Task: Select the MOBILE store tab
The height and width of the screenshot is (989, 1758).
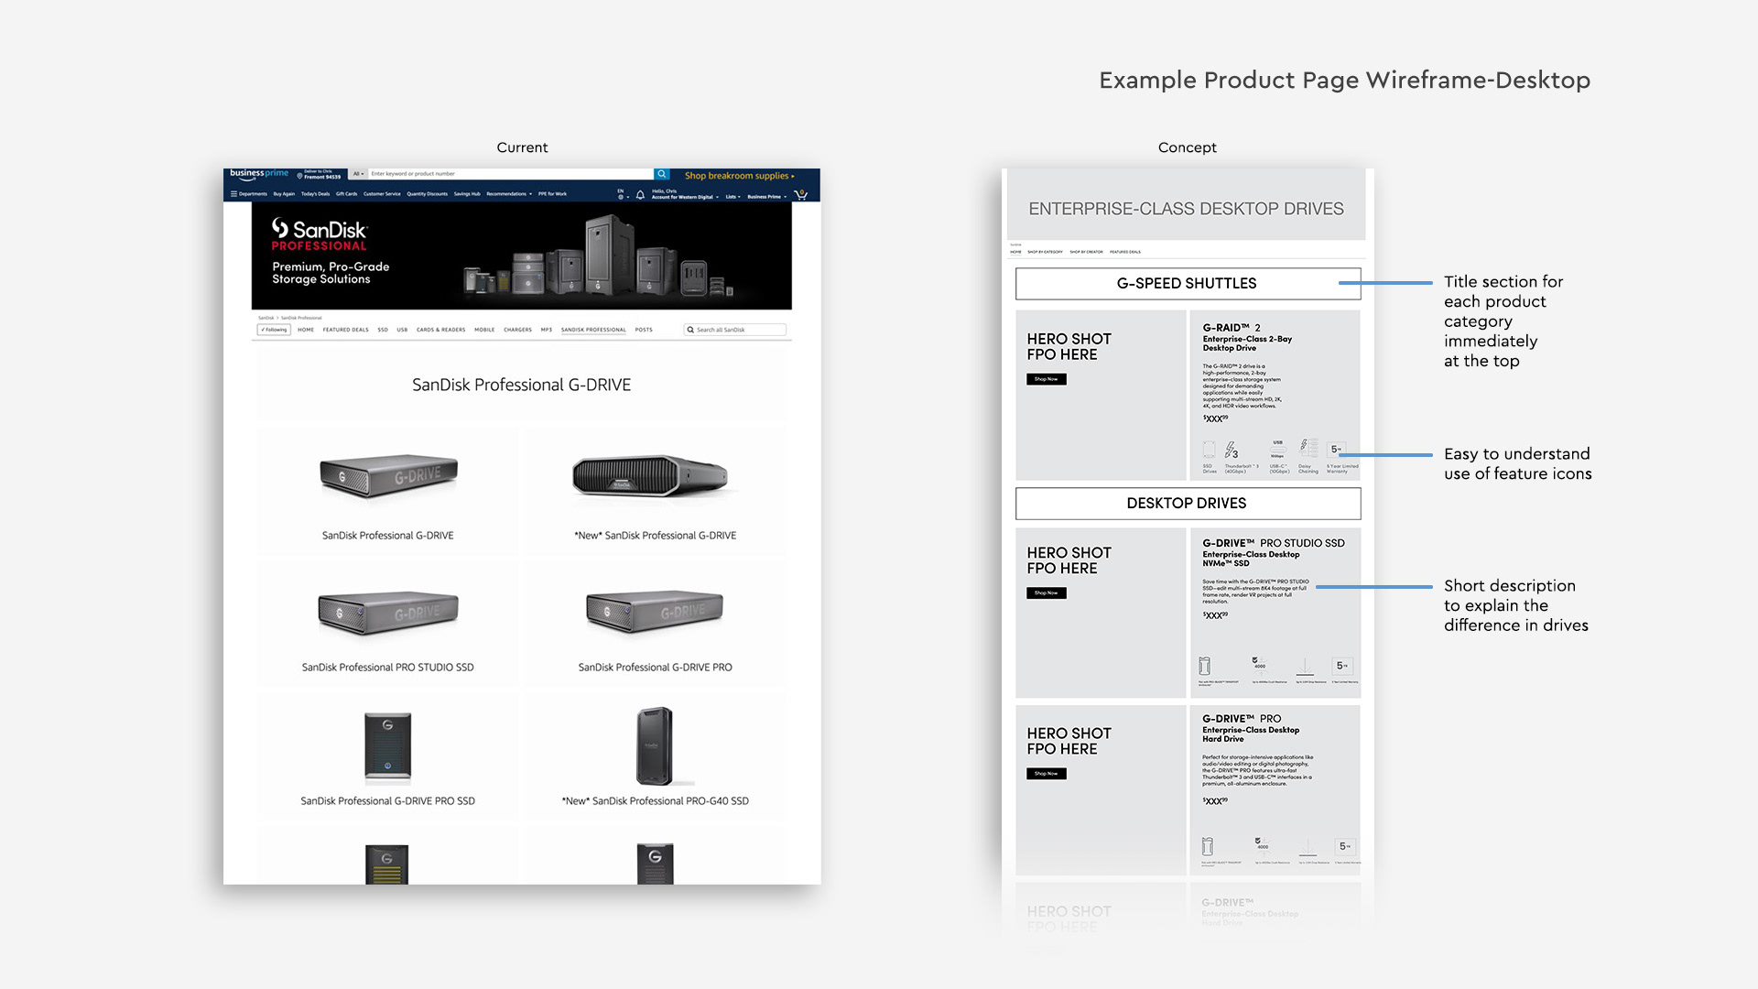Action: pos(484,330)
